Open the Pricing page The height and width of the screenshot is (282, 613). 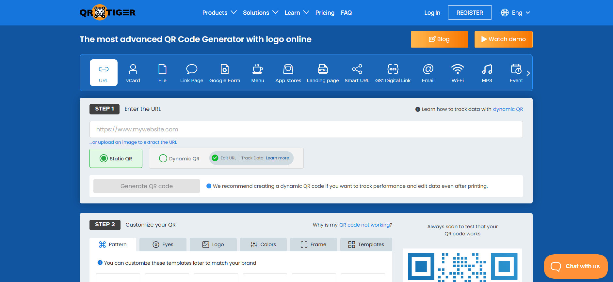325,13
